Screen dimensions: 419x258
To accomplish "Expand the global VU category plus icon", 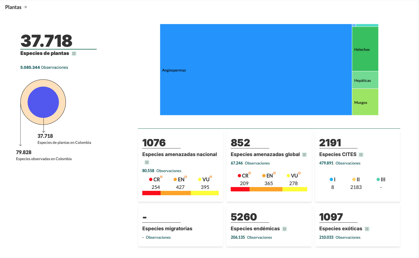I will pos(299,173).
